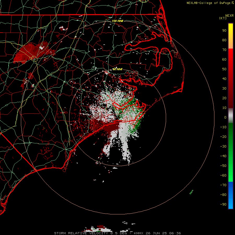Click the gray zero-velocity colorbar segment
Image resolution: width=235 pixels, height=235 pixels.
pos(231,116)
